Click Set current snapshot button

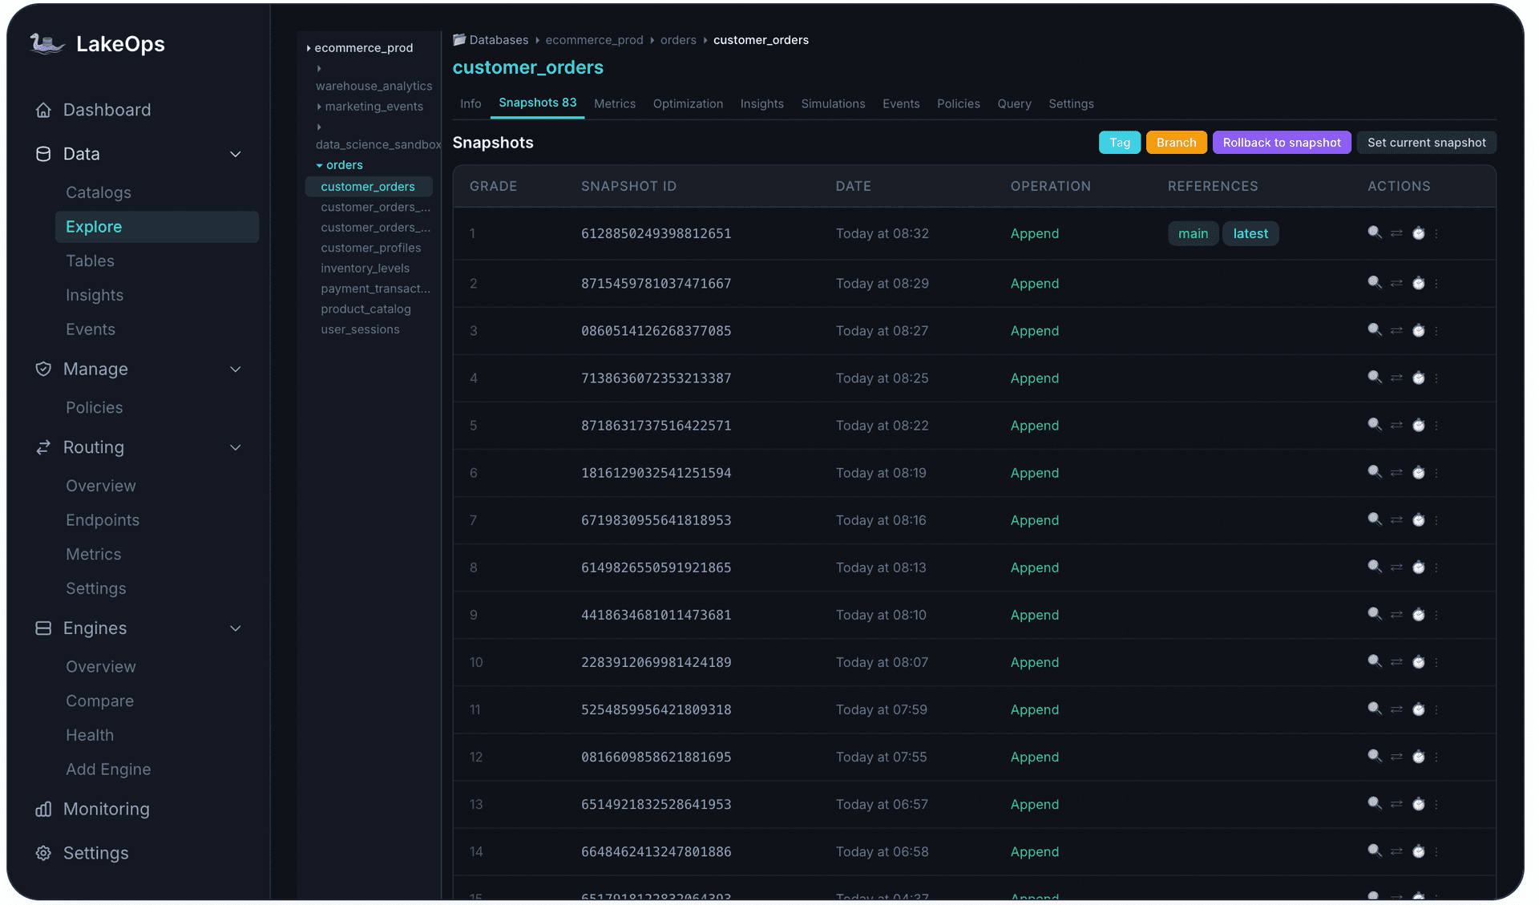coord(1426,143)
